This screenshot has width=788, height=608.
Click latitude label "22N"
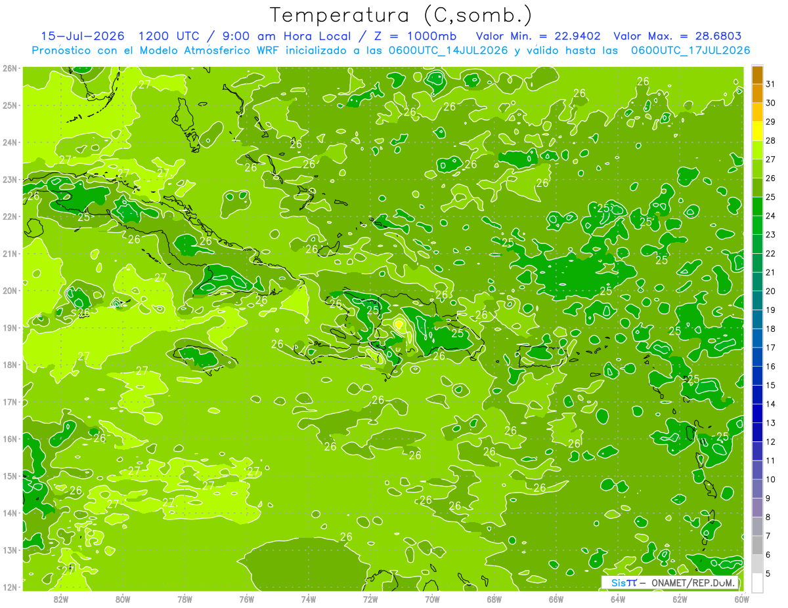[9, 216]
